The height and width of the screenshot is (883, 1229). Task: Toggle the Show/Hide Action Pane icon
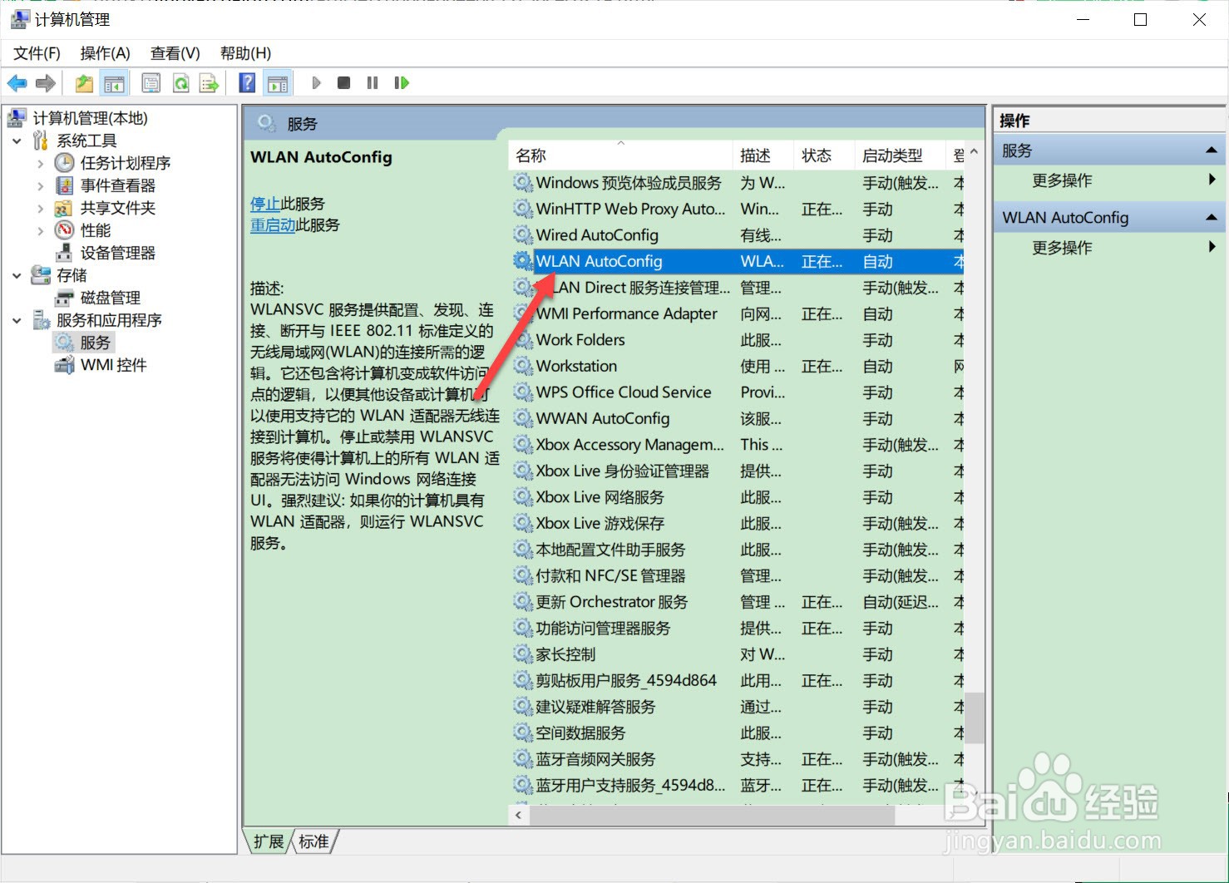(278, 83)
